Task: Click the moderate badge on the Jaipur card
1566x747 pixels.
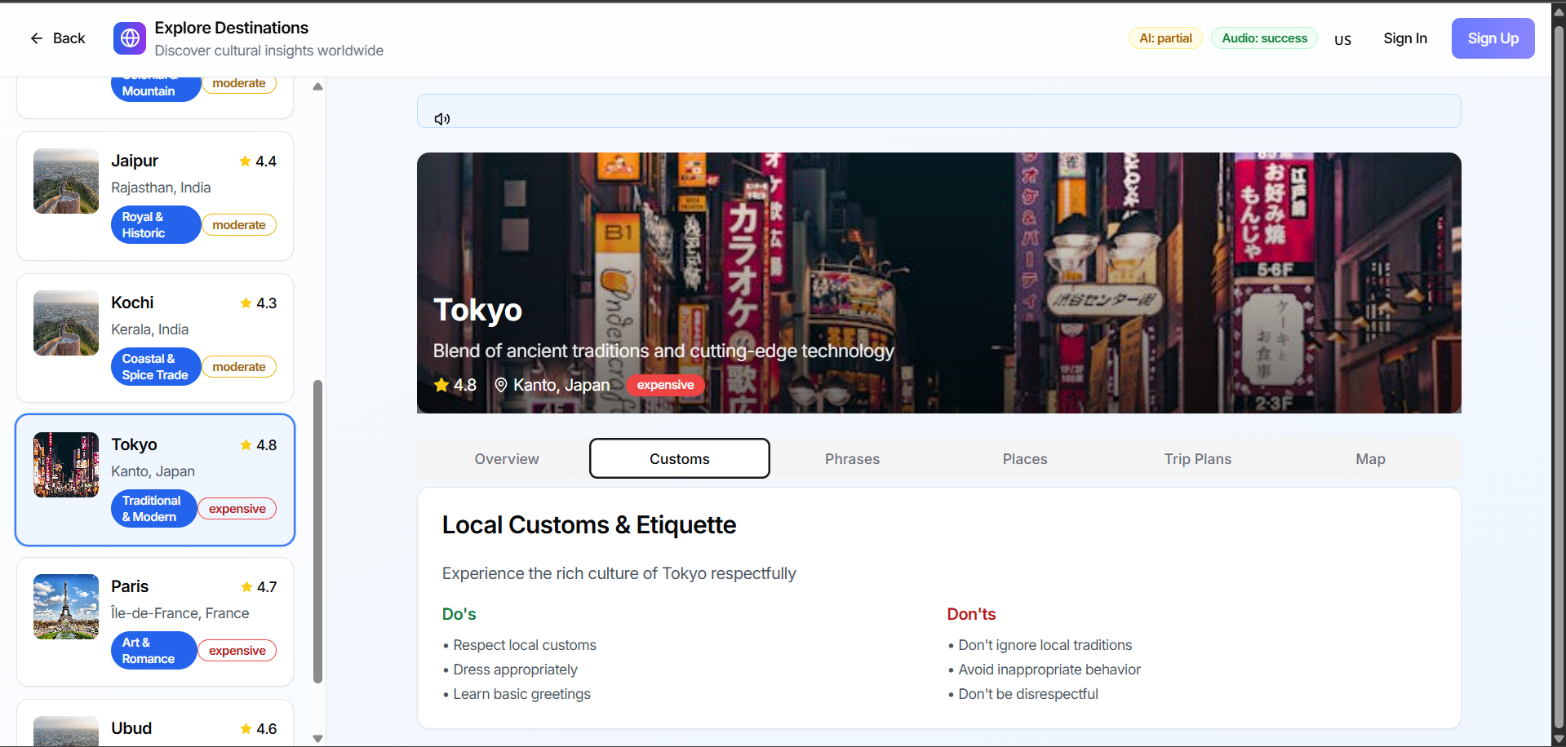Action: [239, 225]
